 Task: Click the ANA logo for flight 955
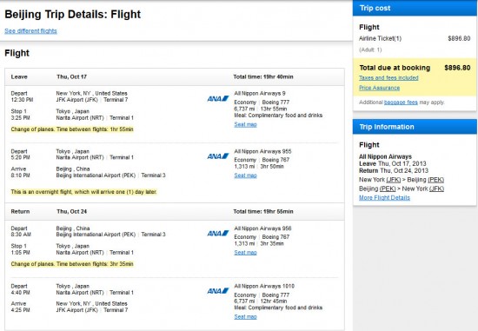pyautogui.click(x=217, y=156)
